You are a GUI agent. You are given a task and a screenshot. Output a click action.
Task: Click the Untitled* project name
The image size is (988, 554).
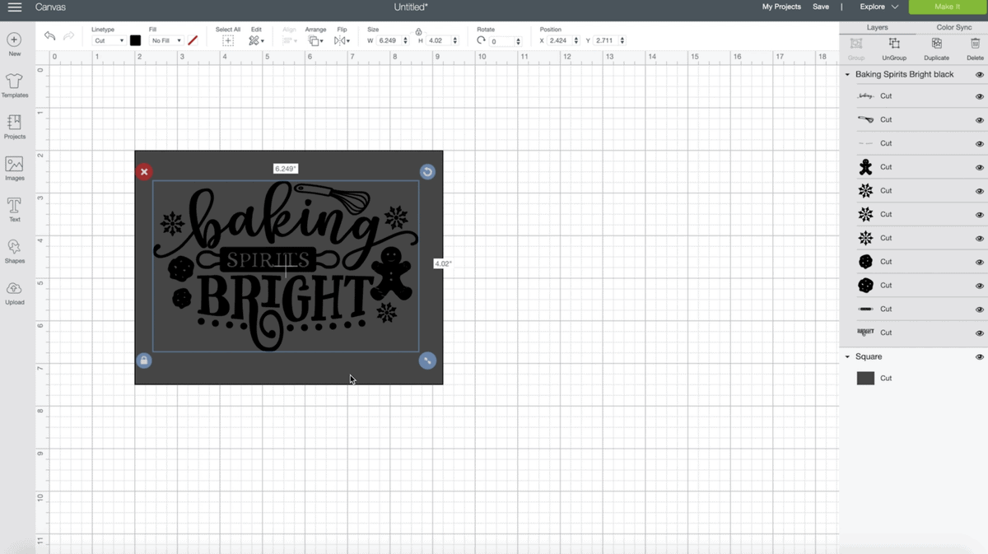[411, 7]
